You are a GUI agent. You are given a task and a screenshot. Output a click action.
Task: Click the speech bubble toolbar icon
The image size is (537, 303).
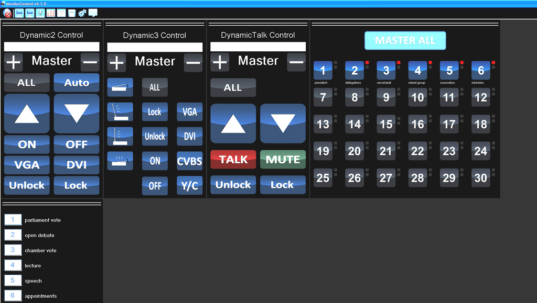(x=93, y=13)
